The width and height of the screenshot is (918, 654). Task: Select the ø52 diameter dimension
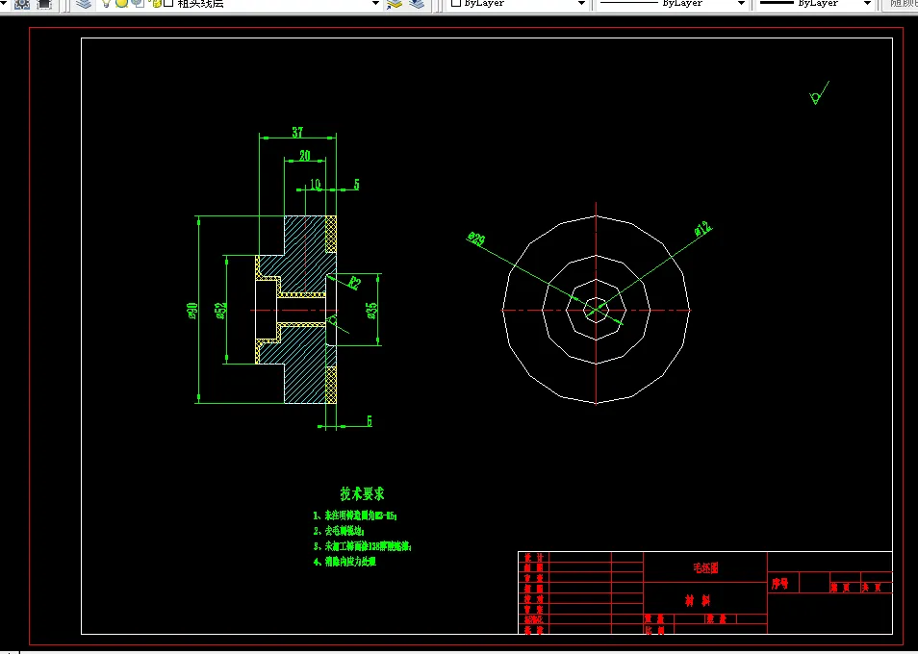click(220, 310)
